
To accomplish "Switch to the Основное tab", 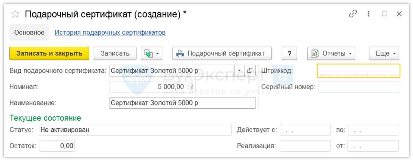I will [x=29, y=32].
